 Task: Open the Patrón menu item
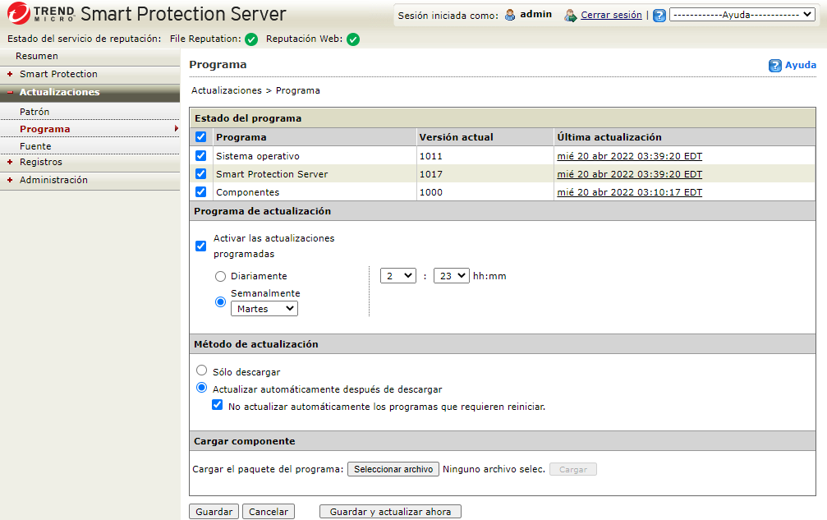click(34, 112)
